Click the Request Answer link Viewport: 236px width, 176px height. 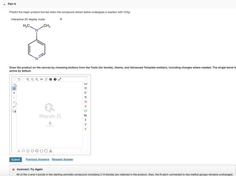(x=62, y=159)
